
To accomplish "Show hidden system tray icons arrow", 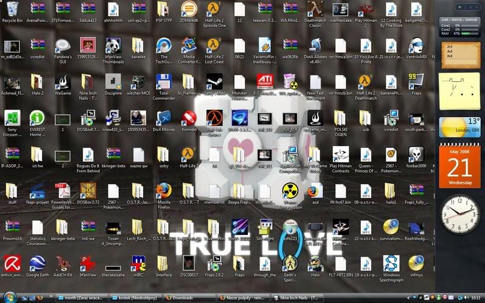I will (408, 298).
